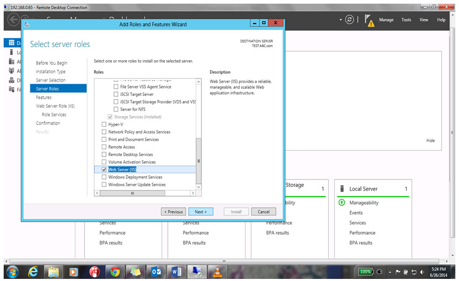Check the File Server VSS Agent Service box
Image resolution: width=459 pixels, height=281 pixels.
click(x=116, y=87)
